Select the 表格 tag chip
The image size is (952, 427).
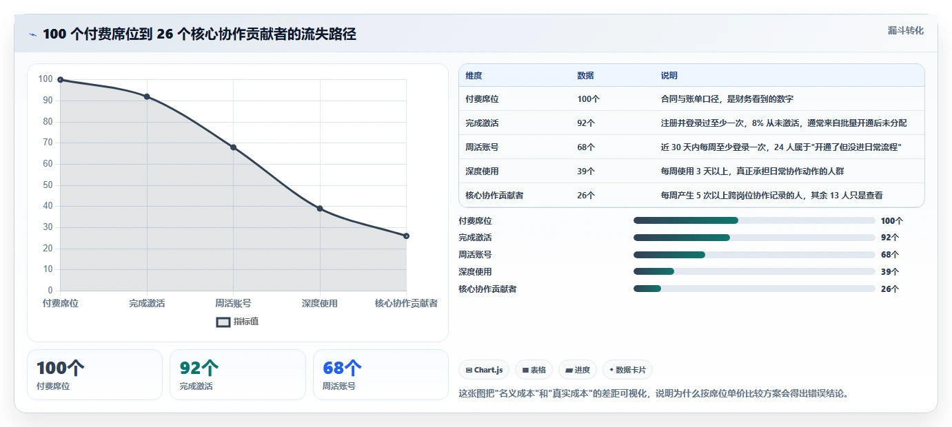coord(534,370)
